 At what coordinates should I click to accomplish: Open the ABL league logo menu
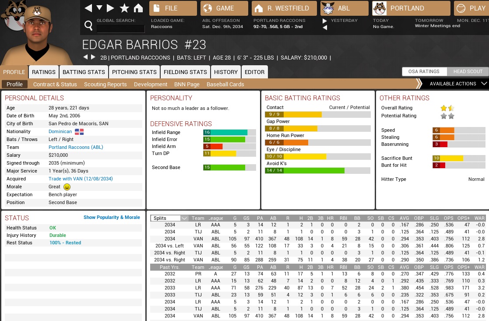[x=328, y=8]
